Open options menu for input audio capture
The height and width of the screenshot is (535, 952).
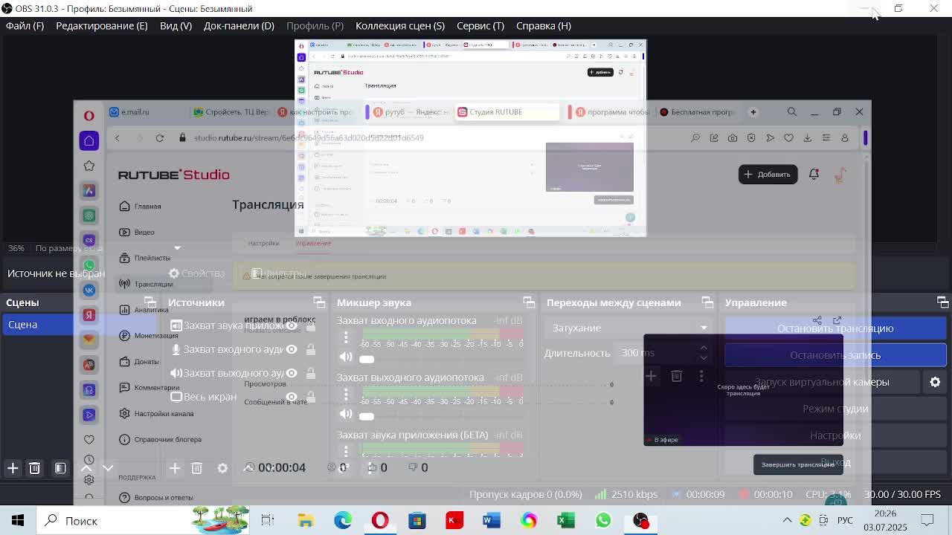tap(346, 338)
